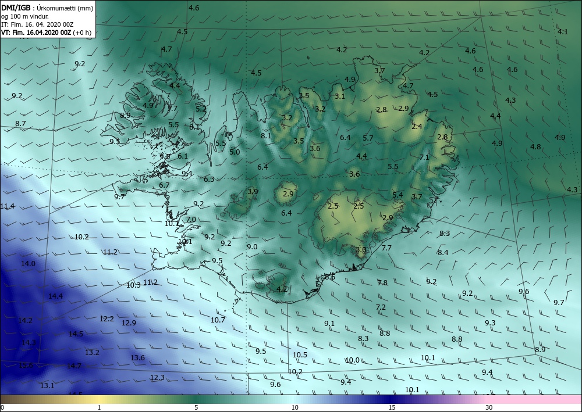Screen dimensions: 582x412
Task: Click the 7.0 value on the map
Action: [191, 220]
